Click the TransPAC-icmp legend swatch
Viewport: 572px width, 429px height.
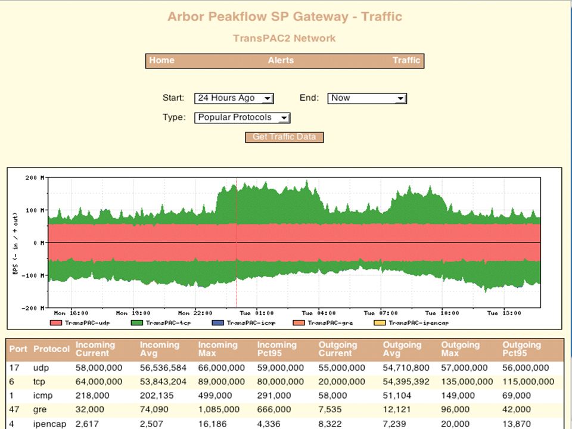click(x=218, y=323)
